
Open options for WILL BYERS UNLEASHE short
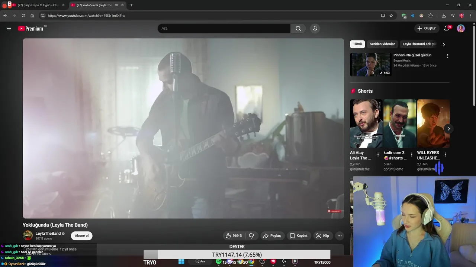tap(445, 155)
